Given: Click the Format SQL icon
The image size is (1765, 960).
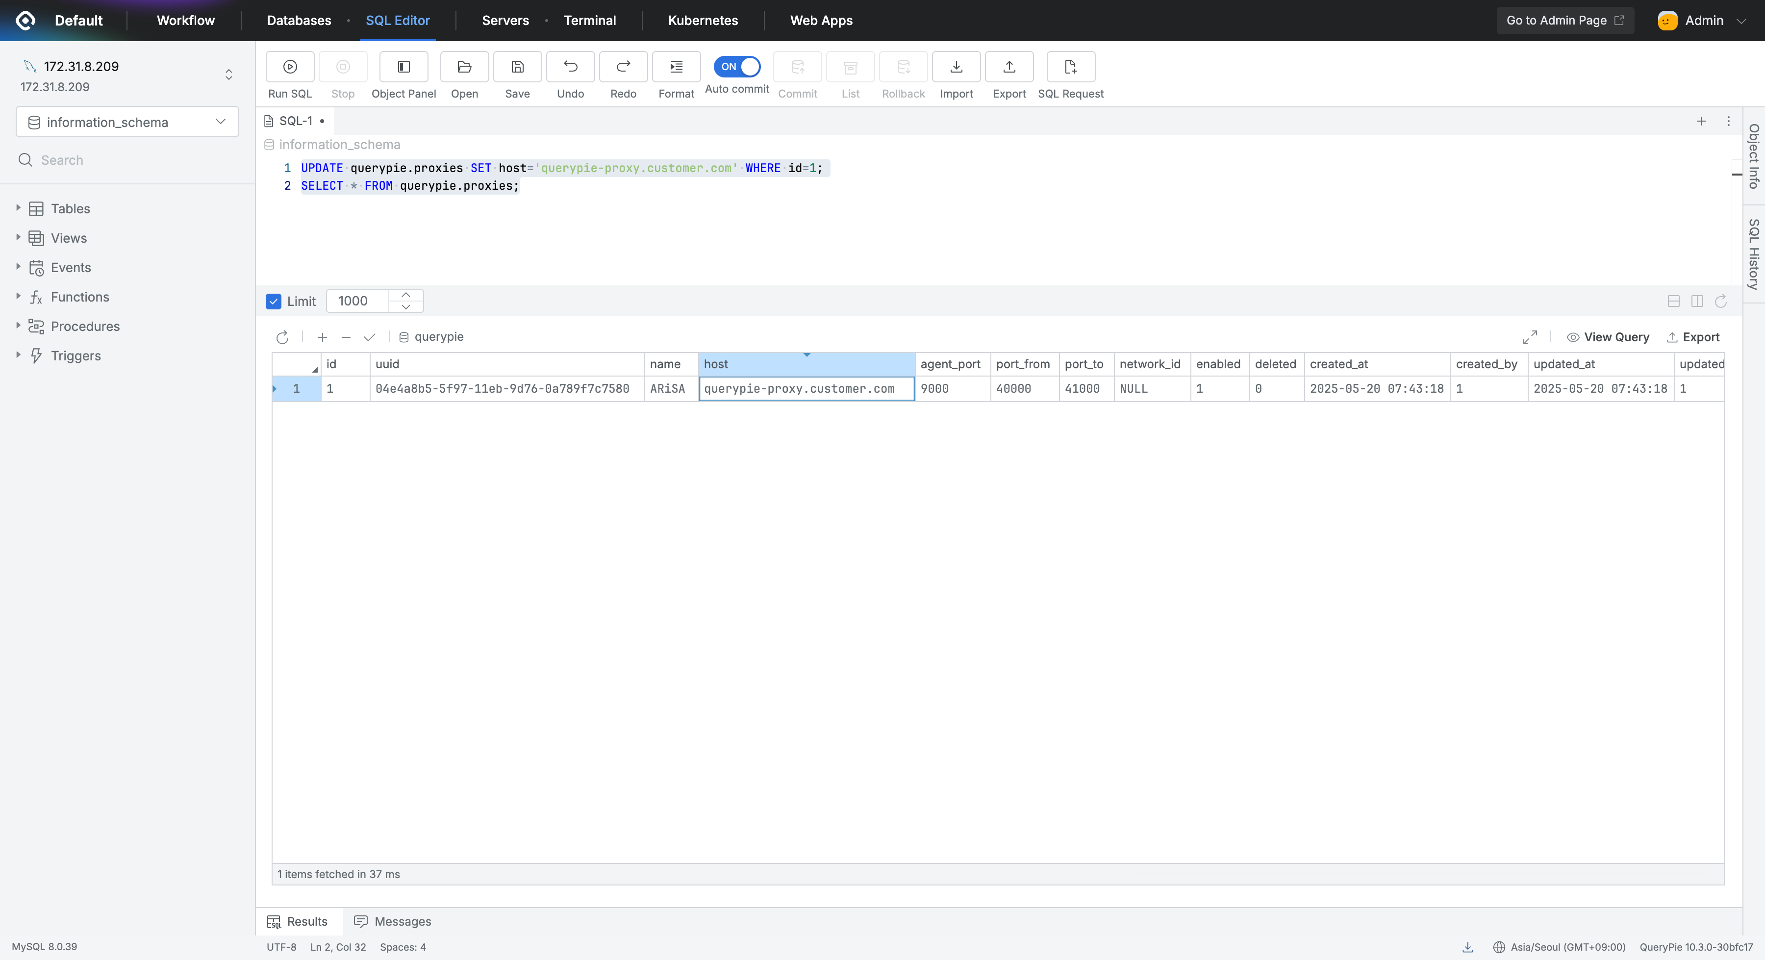Looking at the screenshot, I should pos(676,67).
